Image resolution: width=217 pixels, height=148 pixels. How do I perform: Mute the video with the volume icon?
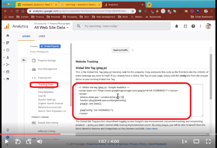point(40,141)
